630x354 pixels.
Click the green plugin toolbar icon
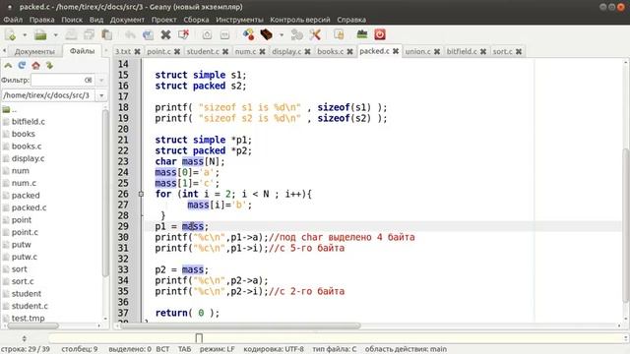[362, 34]
